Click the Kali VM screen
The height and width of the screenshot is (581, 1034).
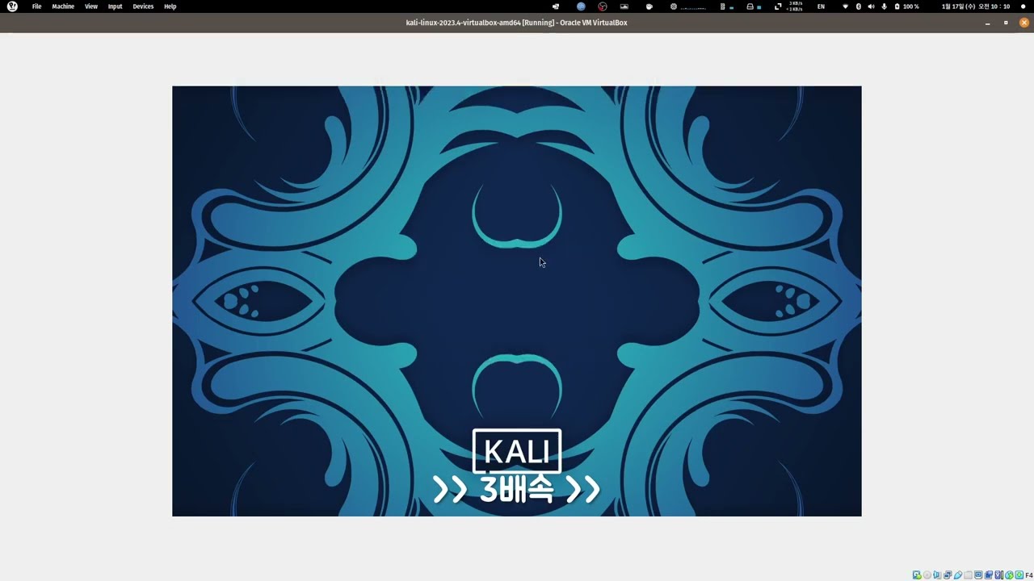[x=517, y=301]
